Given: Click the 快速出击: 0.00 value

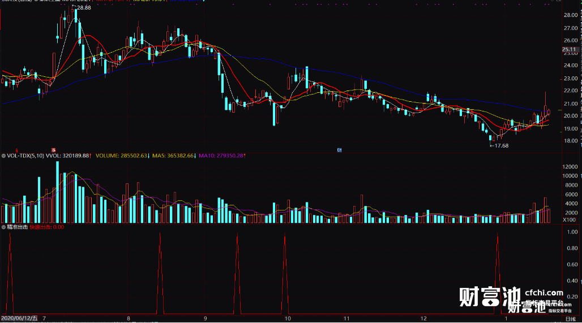Looking at the screenshot, I should 47,227.
